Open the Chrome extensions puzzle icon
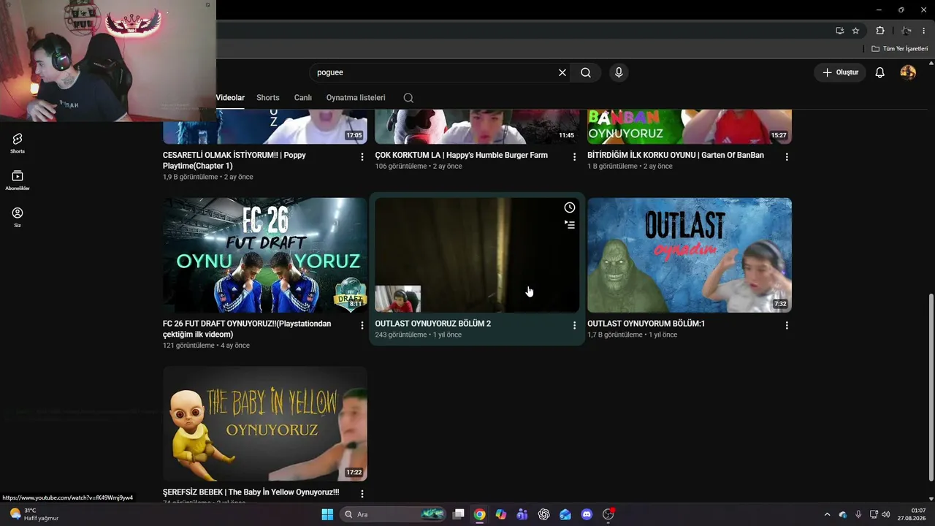Screen dimensions: 935x526 880,31
